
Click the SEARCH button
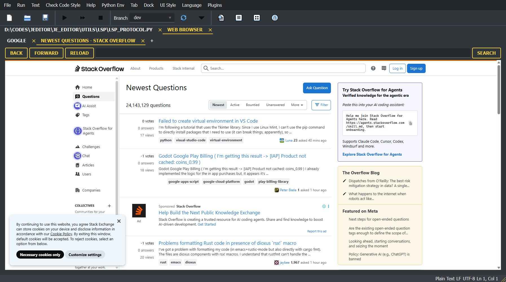tap(486, 53)
